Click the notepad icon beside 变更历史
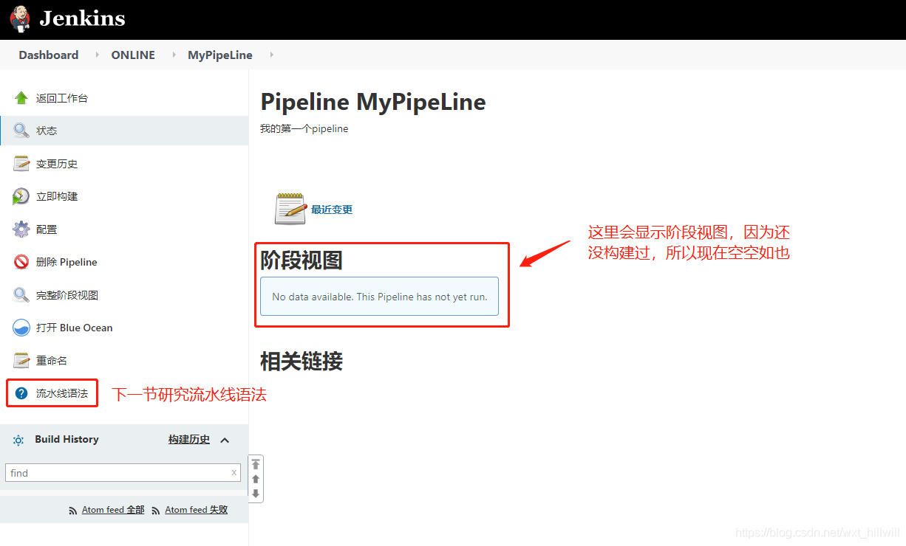Viewport: 906px width, 546px height. 21,164
